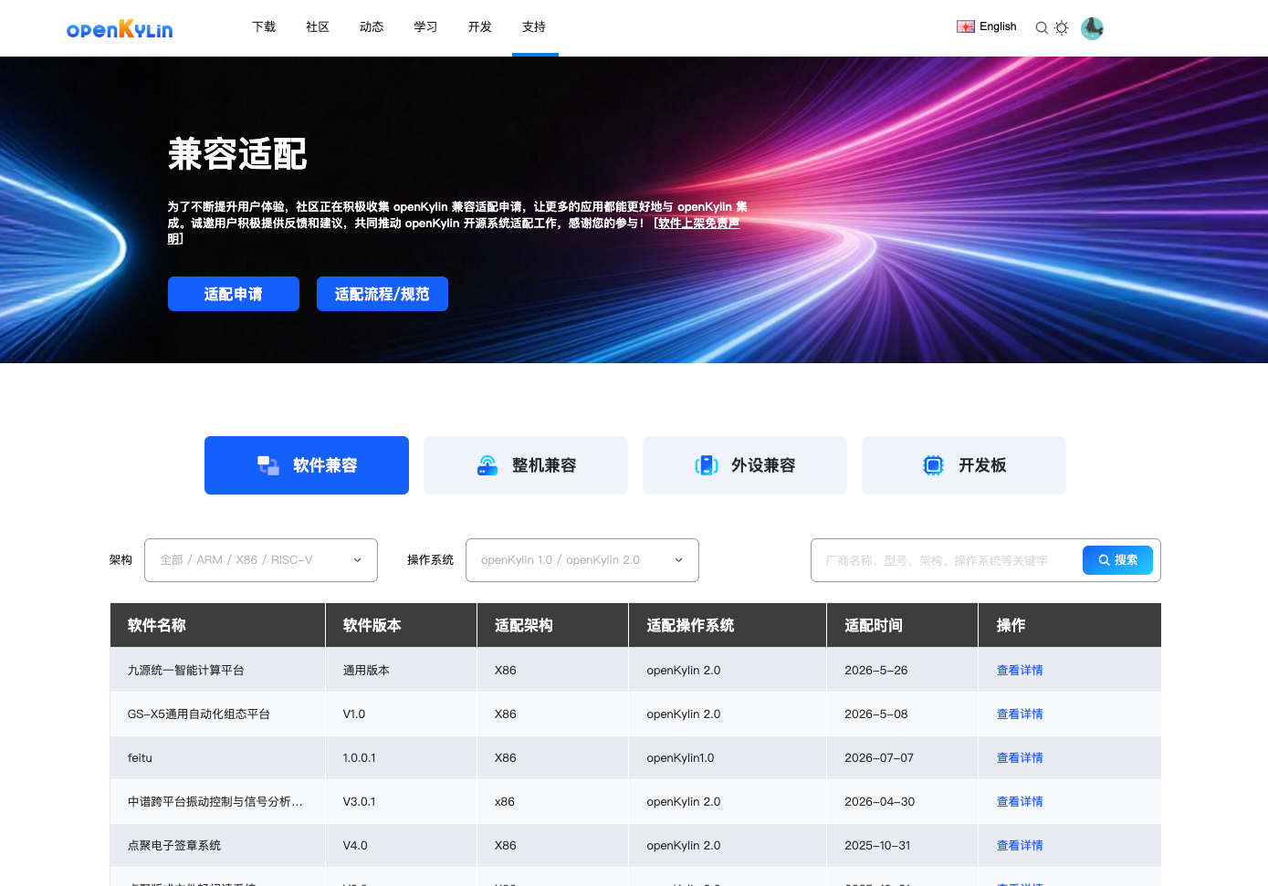The image size is (1268, 886).
Task: Select the 外设兼容 tab
Action: coord(745,465)
